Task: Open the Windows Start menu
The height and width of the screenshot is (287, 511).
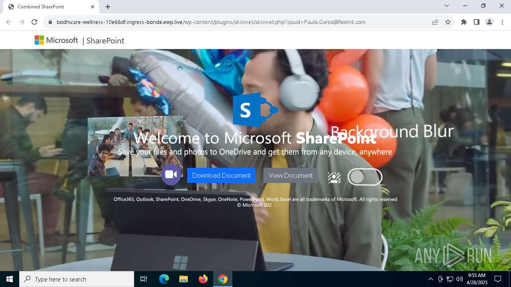Action: pyautogui.click(x=10, y=279)
